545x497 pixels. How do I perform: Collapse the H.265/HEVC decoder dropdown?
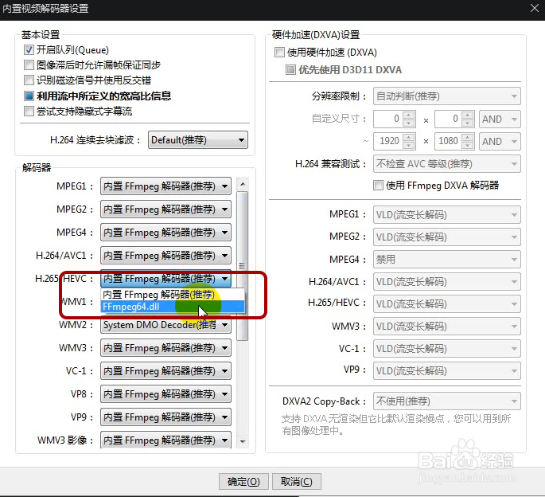(165, 279)
